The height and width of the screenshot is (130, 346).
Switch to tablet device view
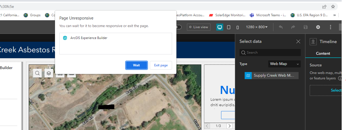[x=229, y=27]
